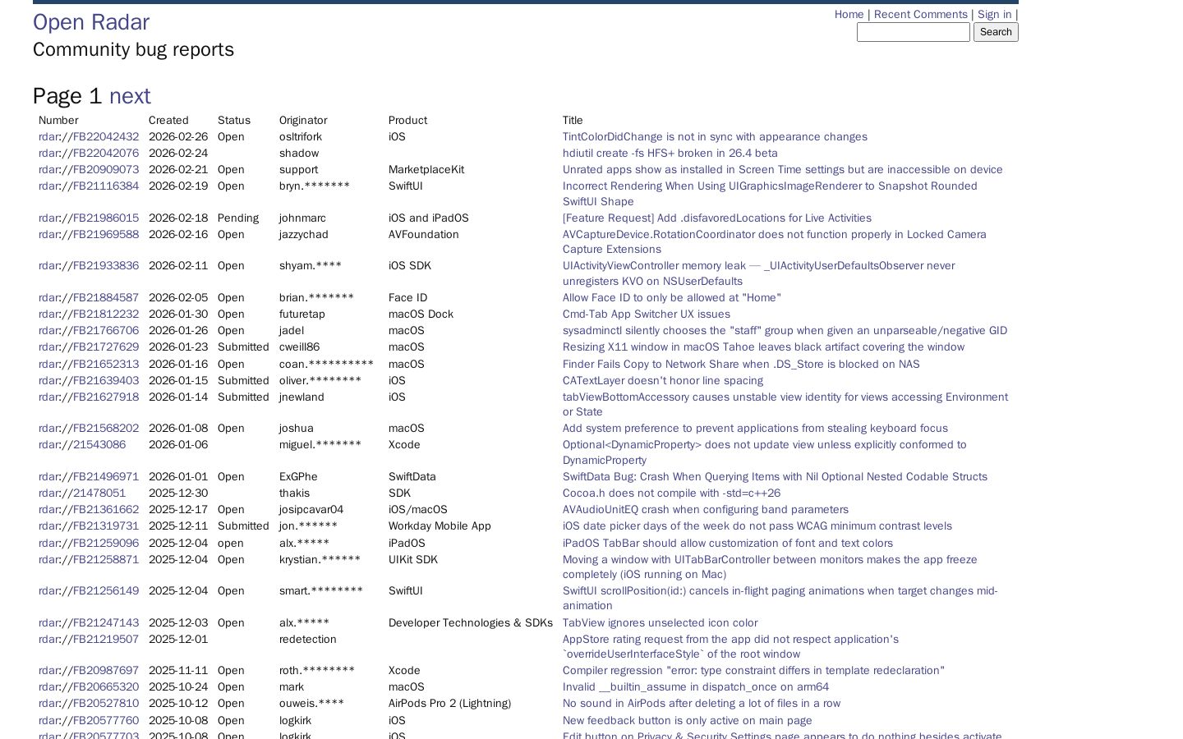
Task: Open the Open Radar site title link
Action: [x=91, y=22]
